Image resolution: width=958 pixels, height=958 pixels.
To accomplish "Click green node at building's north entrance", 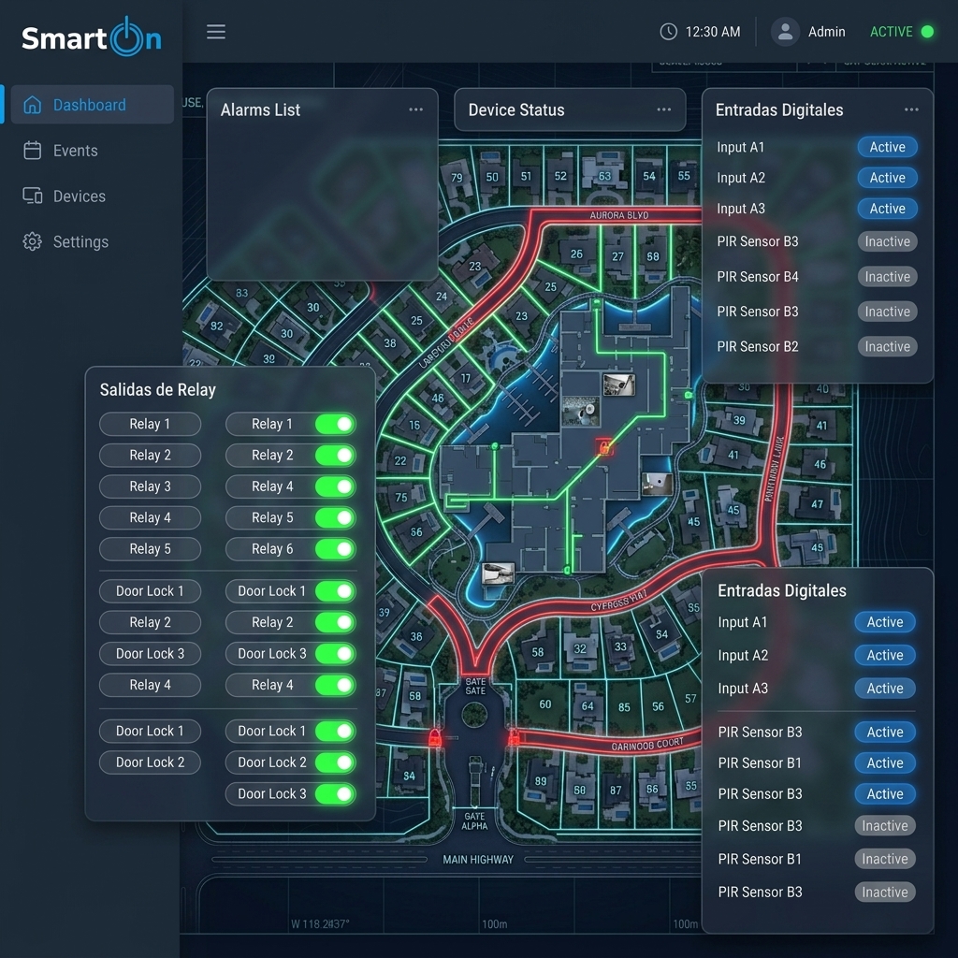I will [x=597, y=302].
